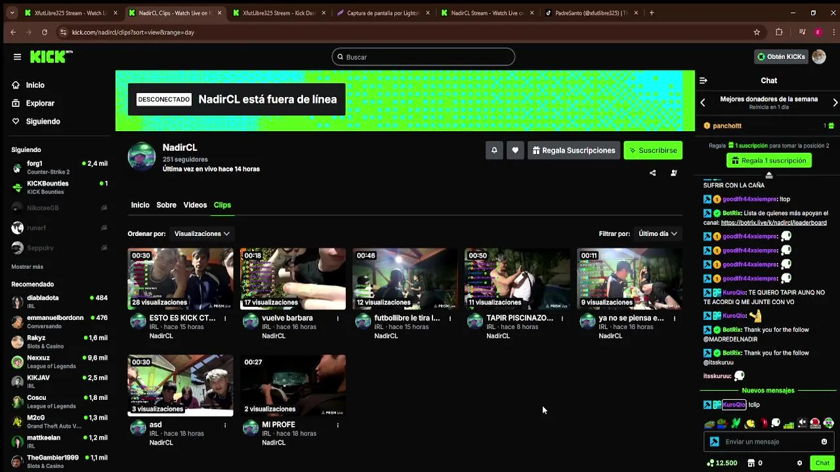This screenshot has width=840, height=472.
Task: Collapse the leaderboard with the up arrow
Action: pyautogui.click(x=769, y=175)
